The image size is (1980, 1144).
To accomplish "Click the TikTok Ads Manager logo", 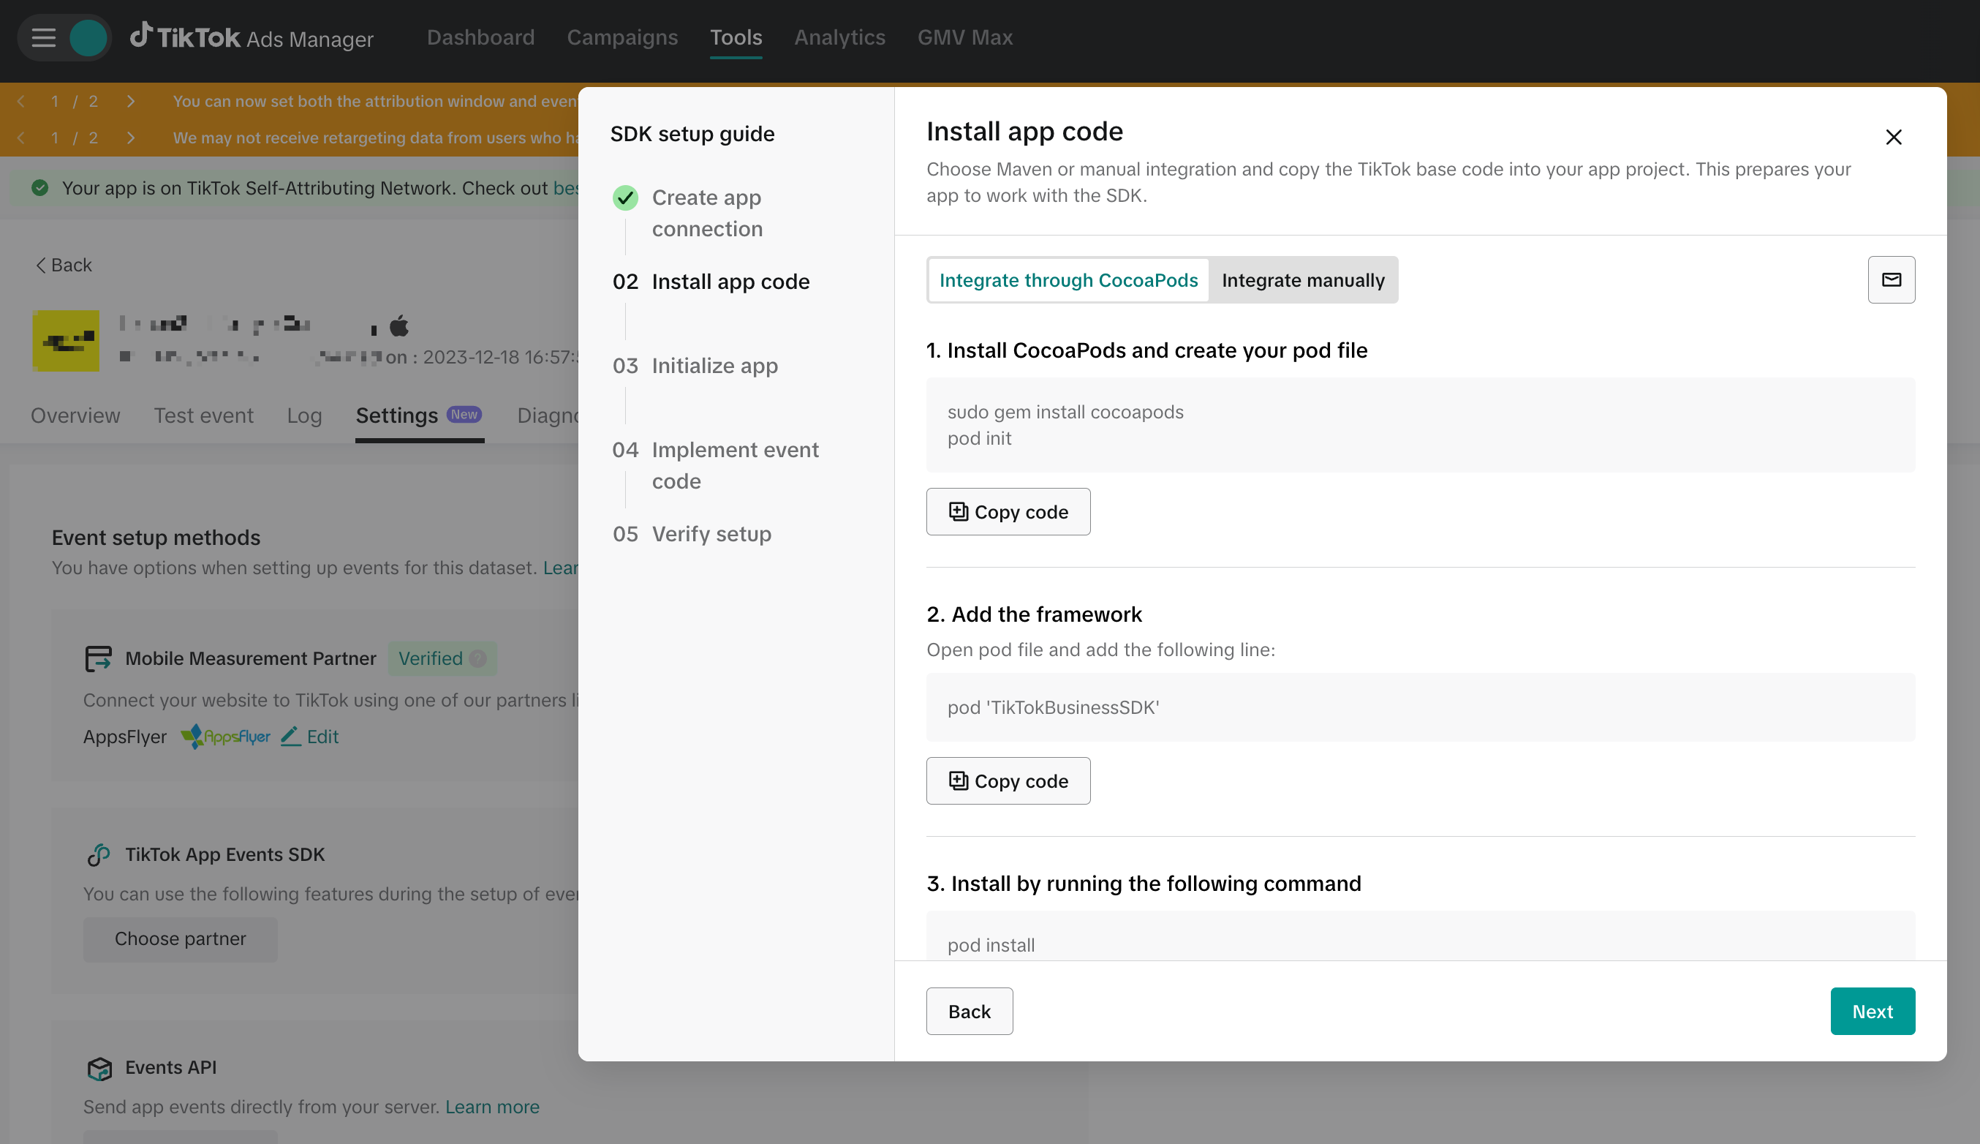I will [252, 37].
